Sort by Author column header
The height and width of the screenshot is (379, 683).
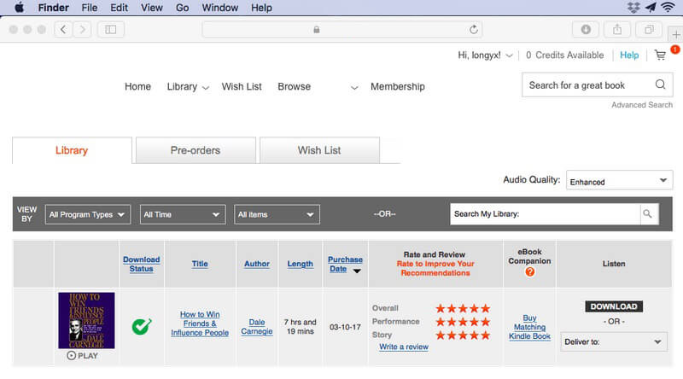pos(257,264)
